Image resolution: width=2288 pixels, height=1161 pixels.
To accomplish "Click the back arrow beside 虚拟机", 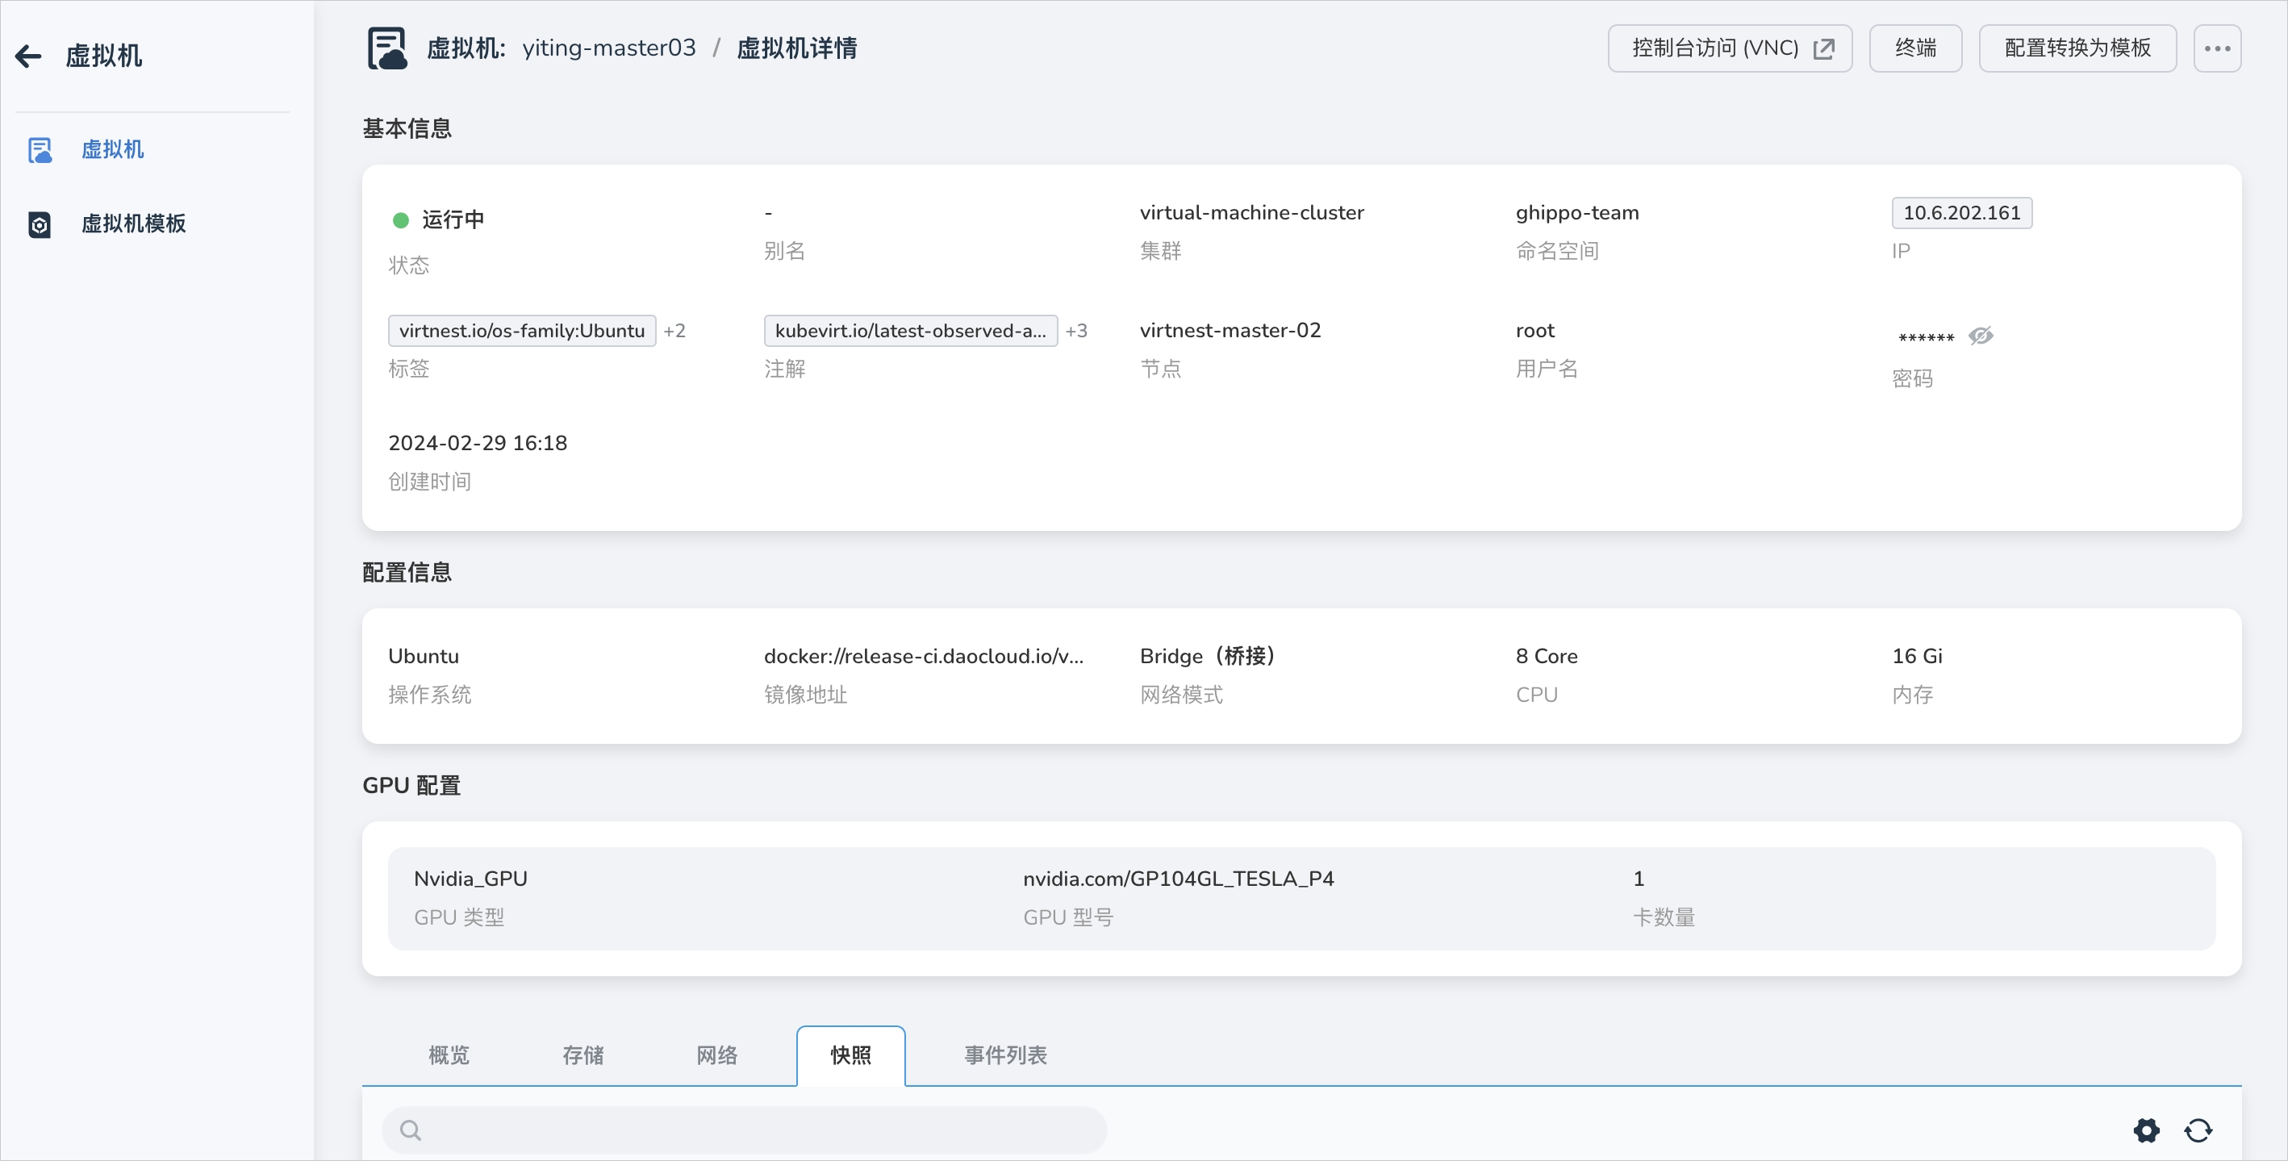I will tap(28, 56).
